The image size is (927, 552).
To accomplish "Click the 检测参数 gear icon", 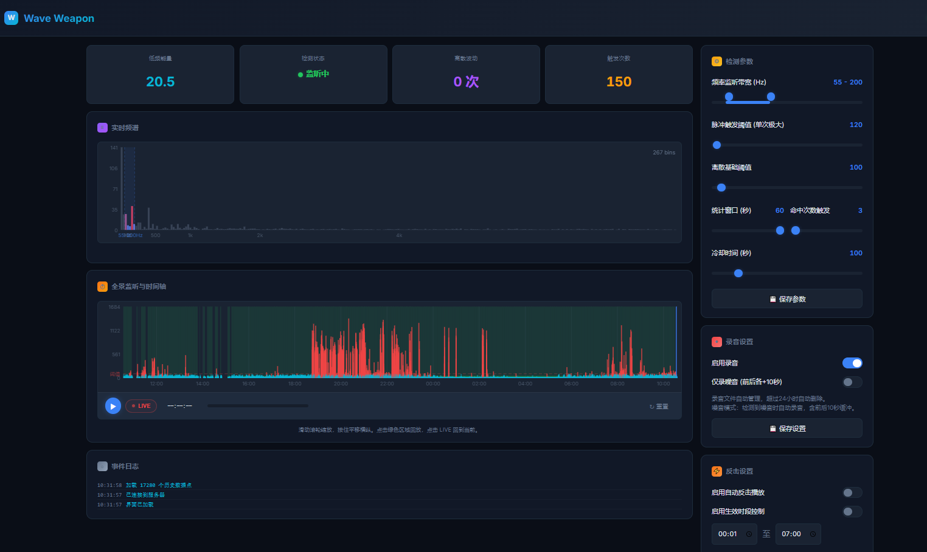I will click(717, 61).
